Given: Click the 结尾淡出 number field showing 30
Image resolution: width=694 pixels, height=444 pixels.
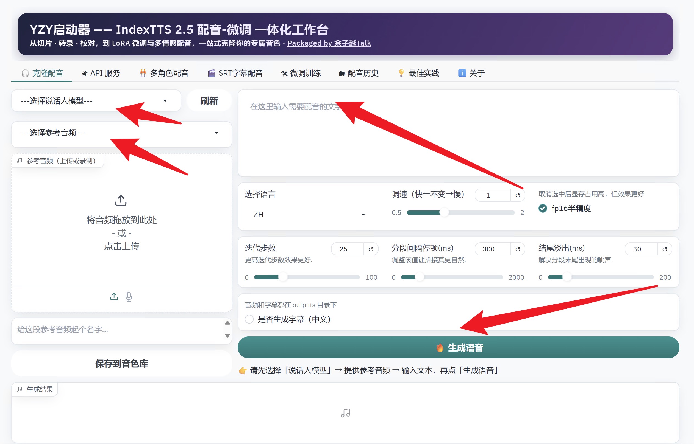Looking at the screenshot, I should pyautogui.click(x=641, y=249).
